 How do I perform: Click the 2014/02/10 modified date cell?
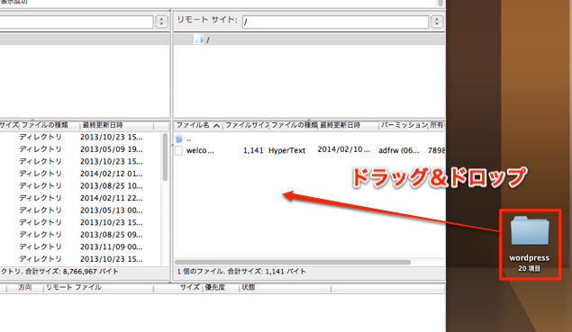point(343,149)
